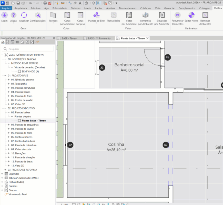Open Switch Windows dropdown in quick access
The width and height of the screenshot is (223, 205).
coord(113,3)
